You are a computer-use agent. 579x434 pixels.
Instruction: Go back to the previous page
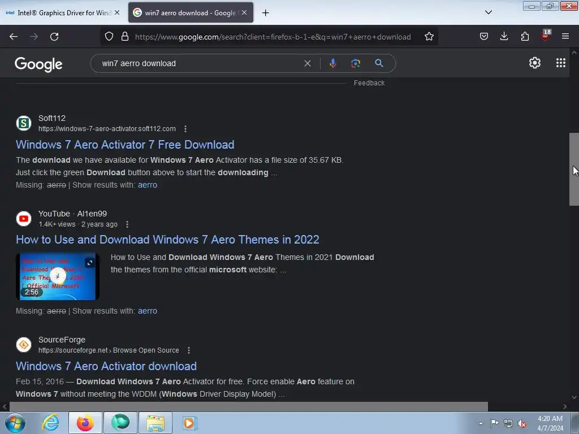click(14, 37)
